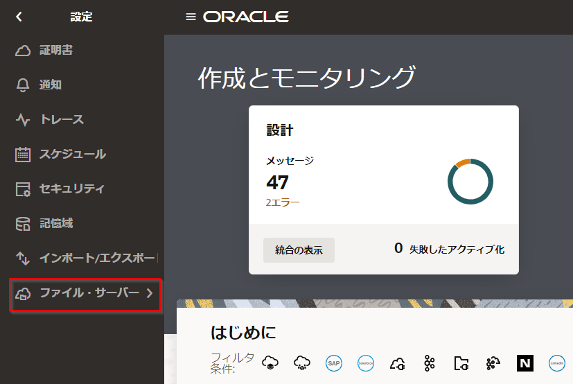This screenshot has width=573, height=384.
Task: Filter by Salesforce adapter icon
Action: pos(366,363)
